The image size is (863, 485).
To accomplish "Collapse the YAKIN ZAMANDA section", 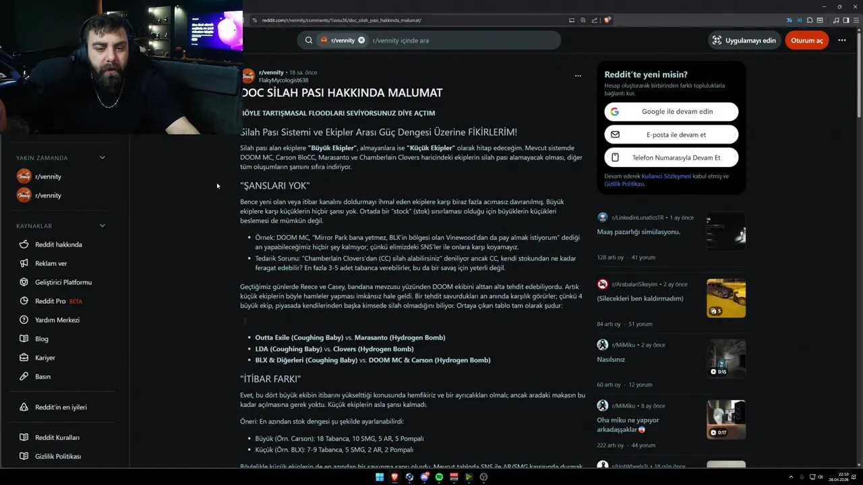I will click(x=102, y=158).
